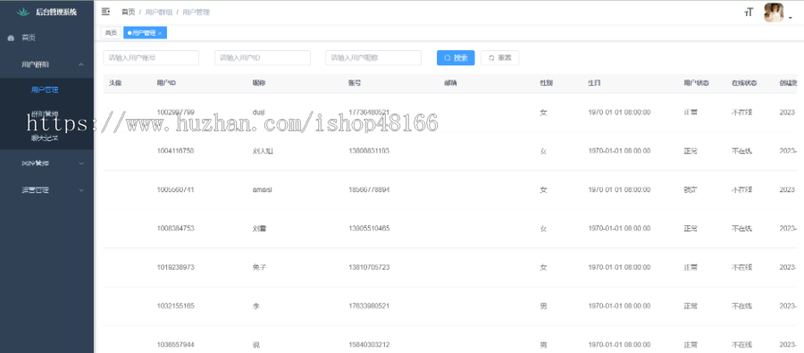
Task: Click the green lotus logo icon
Action: [23, 12]
